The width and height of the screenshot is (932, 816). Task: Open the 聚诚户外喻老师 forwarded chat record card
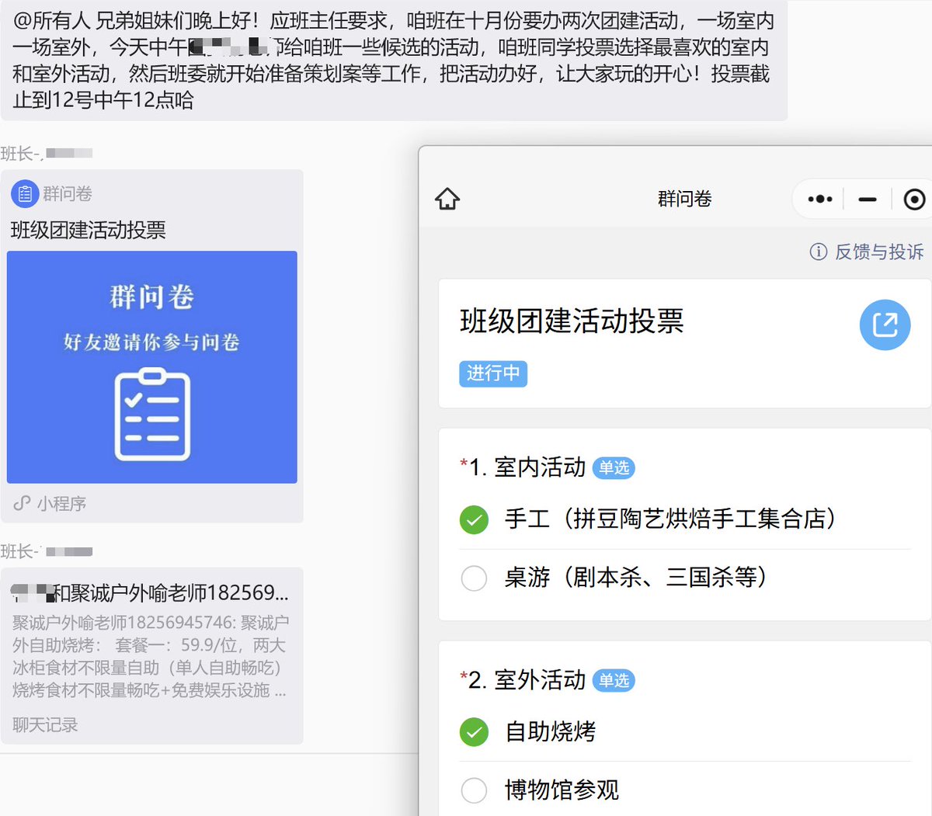pos(151,656)
